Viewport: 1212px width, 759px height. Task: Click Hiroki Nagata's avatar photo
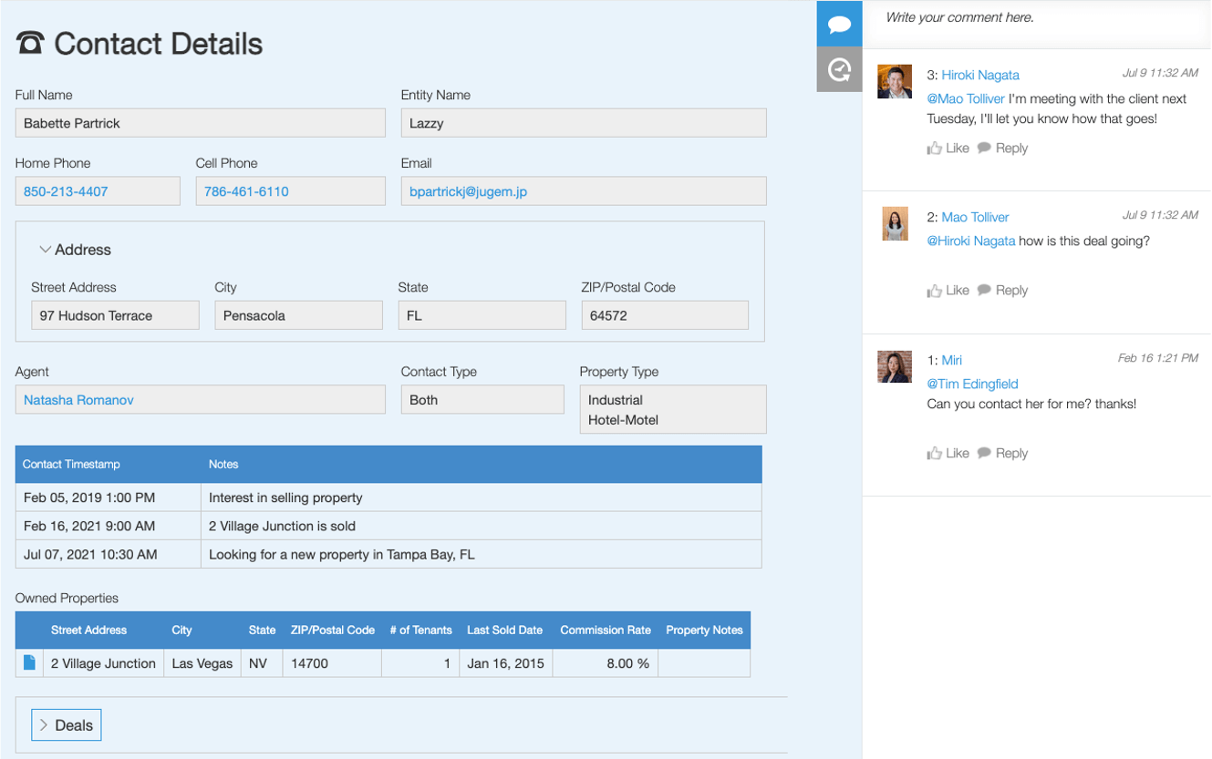895,81
